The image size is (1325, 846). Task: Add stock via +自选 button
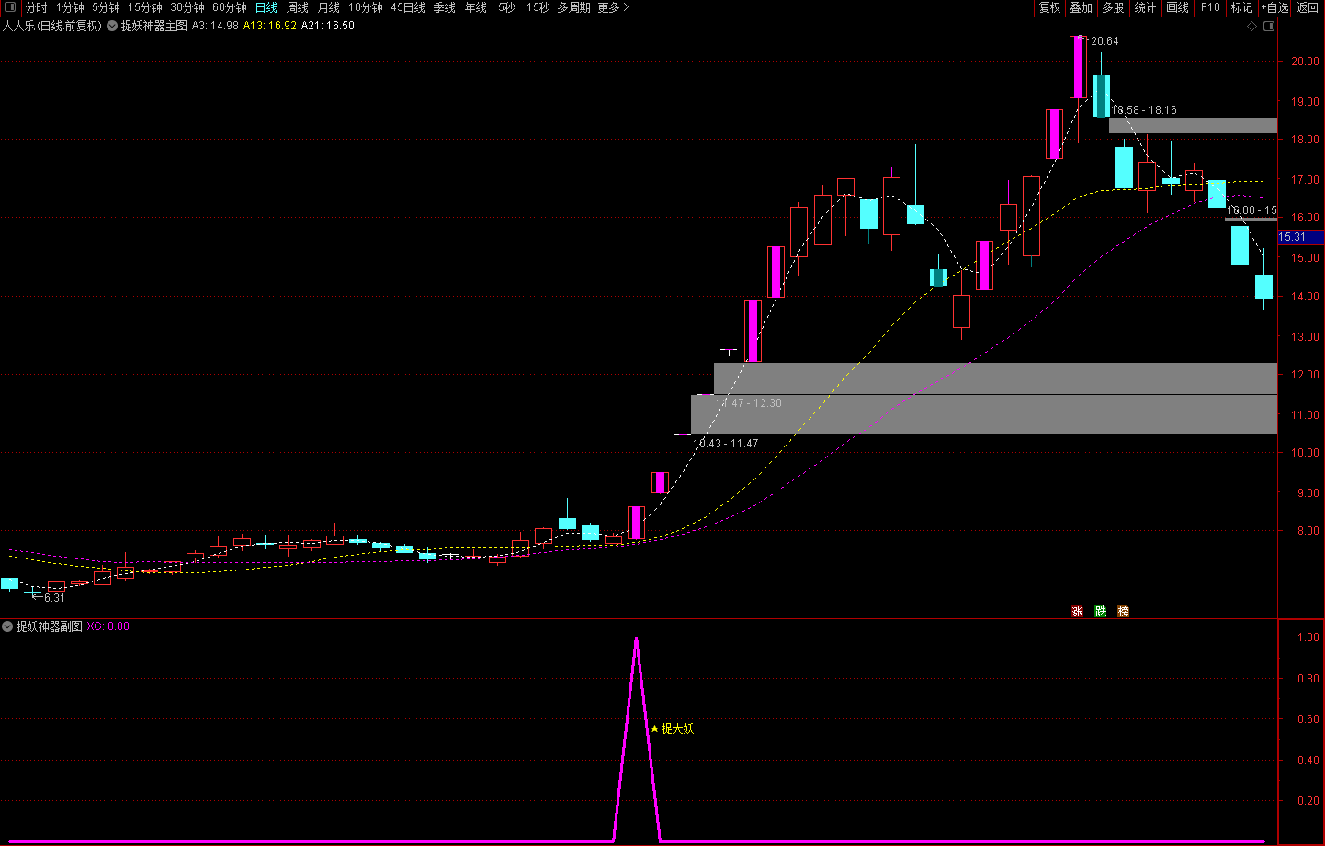pyautogui.click(x=1274, y=7)
